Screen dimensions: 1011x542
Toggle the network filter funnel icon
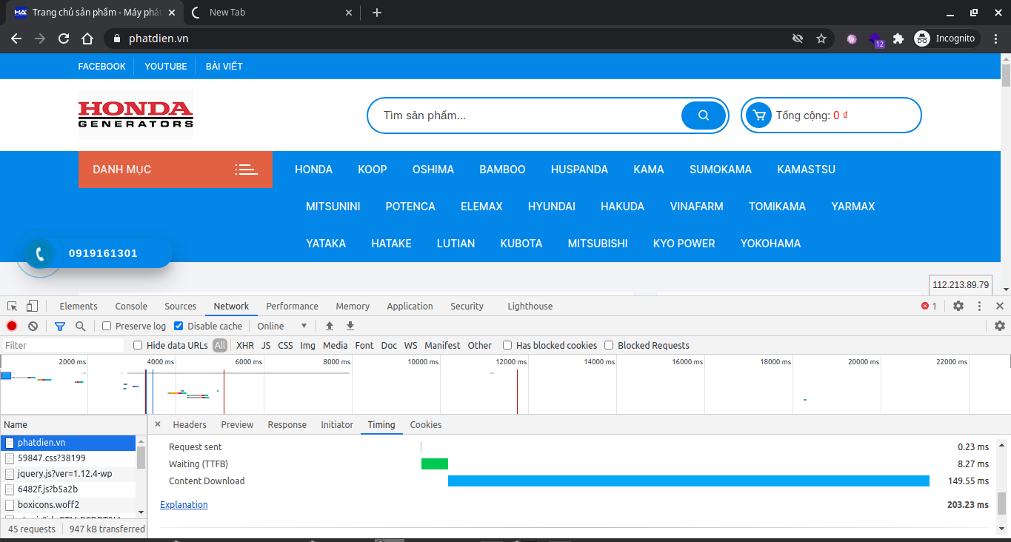click(60, 326)
